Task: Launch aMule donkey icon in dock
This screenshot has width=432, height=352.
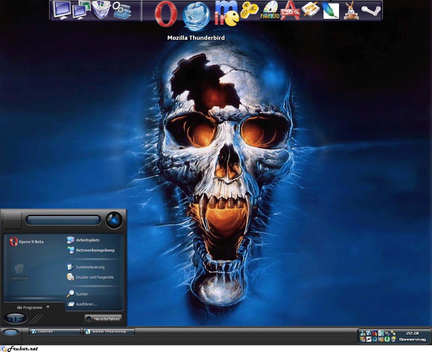Action: 351,10
